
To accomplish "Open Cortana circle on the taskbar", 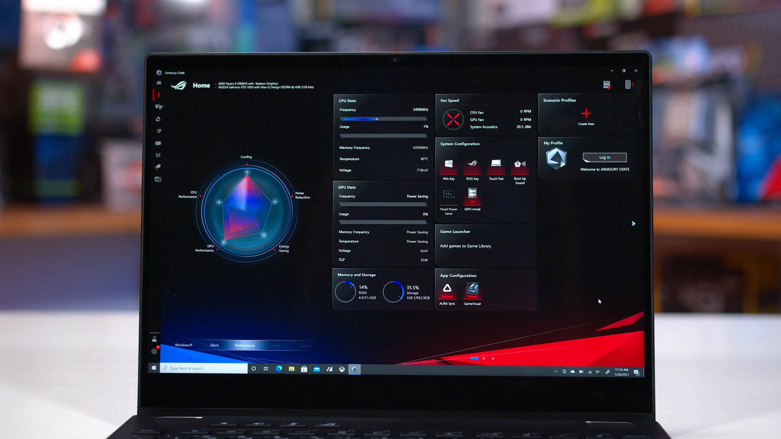I will pos(254,369).
